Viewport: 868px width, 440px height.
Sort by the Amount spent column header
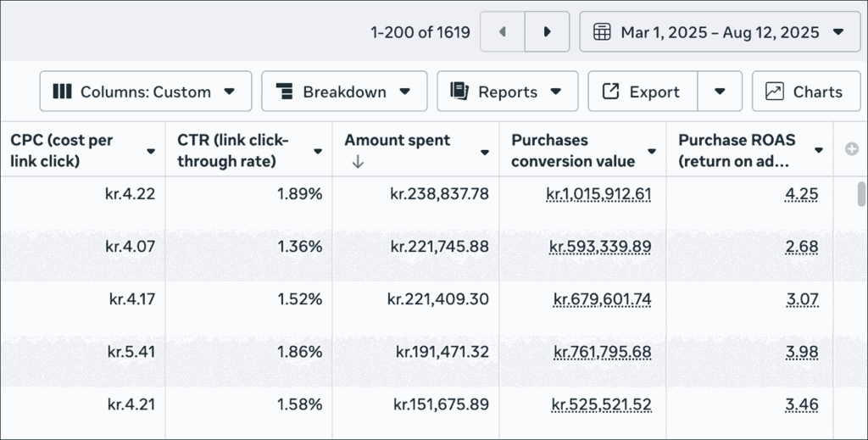click(x=398, y=141)
